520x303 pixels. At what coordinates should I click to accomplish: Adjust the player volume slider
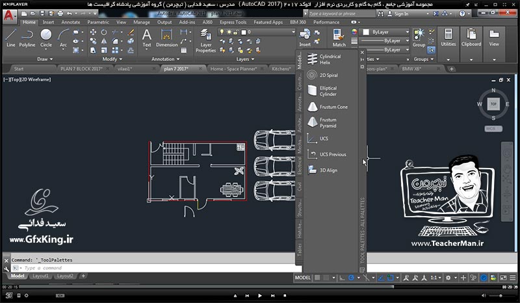[x=502, y=295]
